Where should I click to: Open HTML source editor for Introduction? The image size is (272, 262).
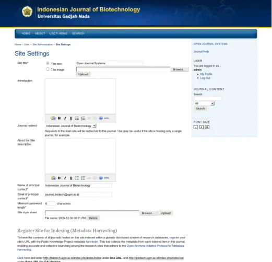tap(107, 118)
